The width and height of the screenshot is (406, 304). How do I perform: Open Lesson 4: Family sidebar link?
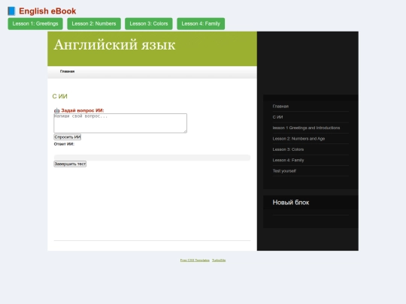[x=288, y=161]
